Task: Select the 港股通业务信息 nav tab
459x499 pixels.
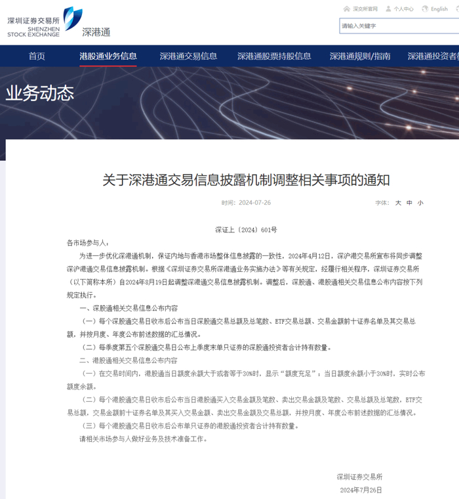Action: 108,56
